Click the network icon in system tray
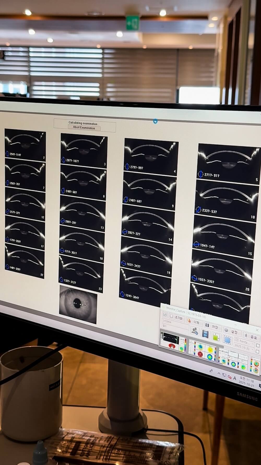The image size is (261, 465). tap(224, 375)
